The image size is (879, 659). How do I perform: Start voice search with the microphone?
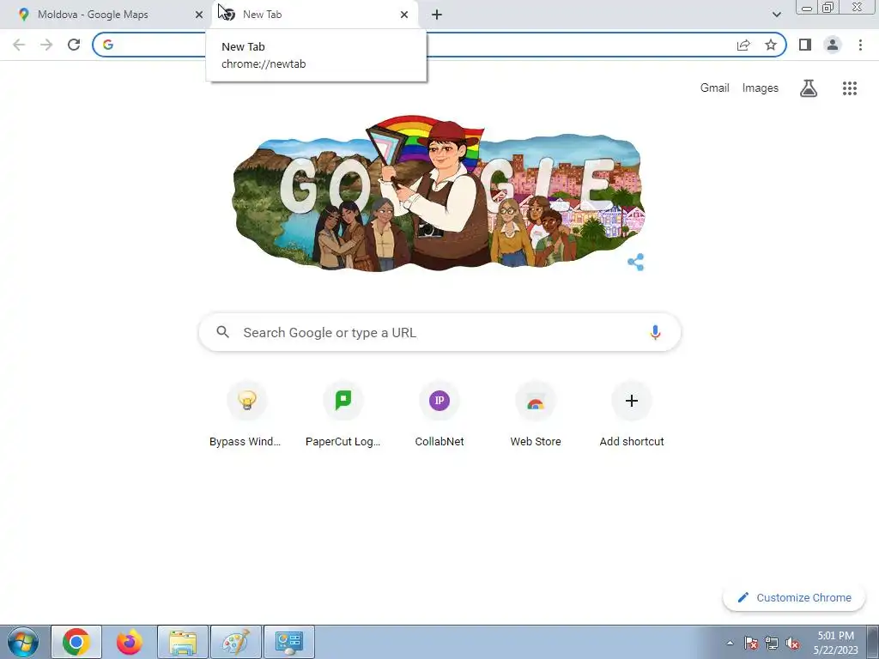[x=655, y=332]
